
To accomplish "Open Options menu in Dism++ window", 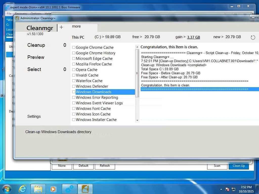I will click(36, 14).
